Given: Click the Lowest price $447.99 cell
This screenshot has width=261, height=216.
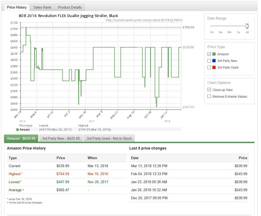Looking at the screenshot, I should click(63, 182).
